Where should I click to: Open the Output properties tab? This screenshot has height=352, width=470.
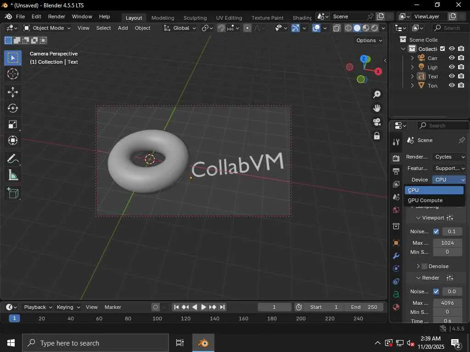[x=396, y=171]
